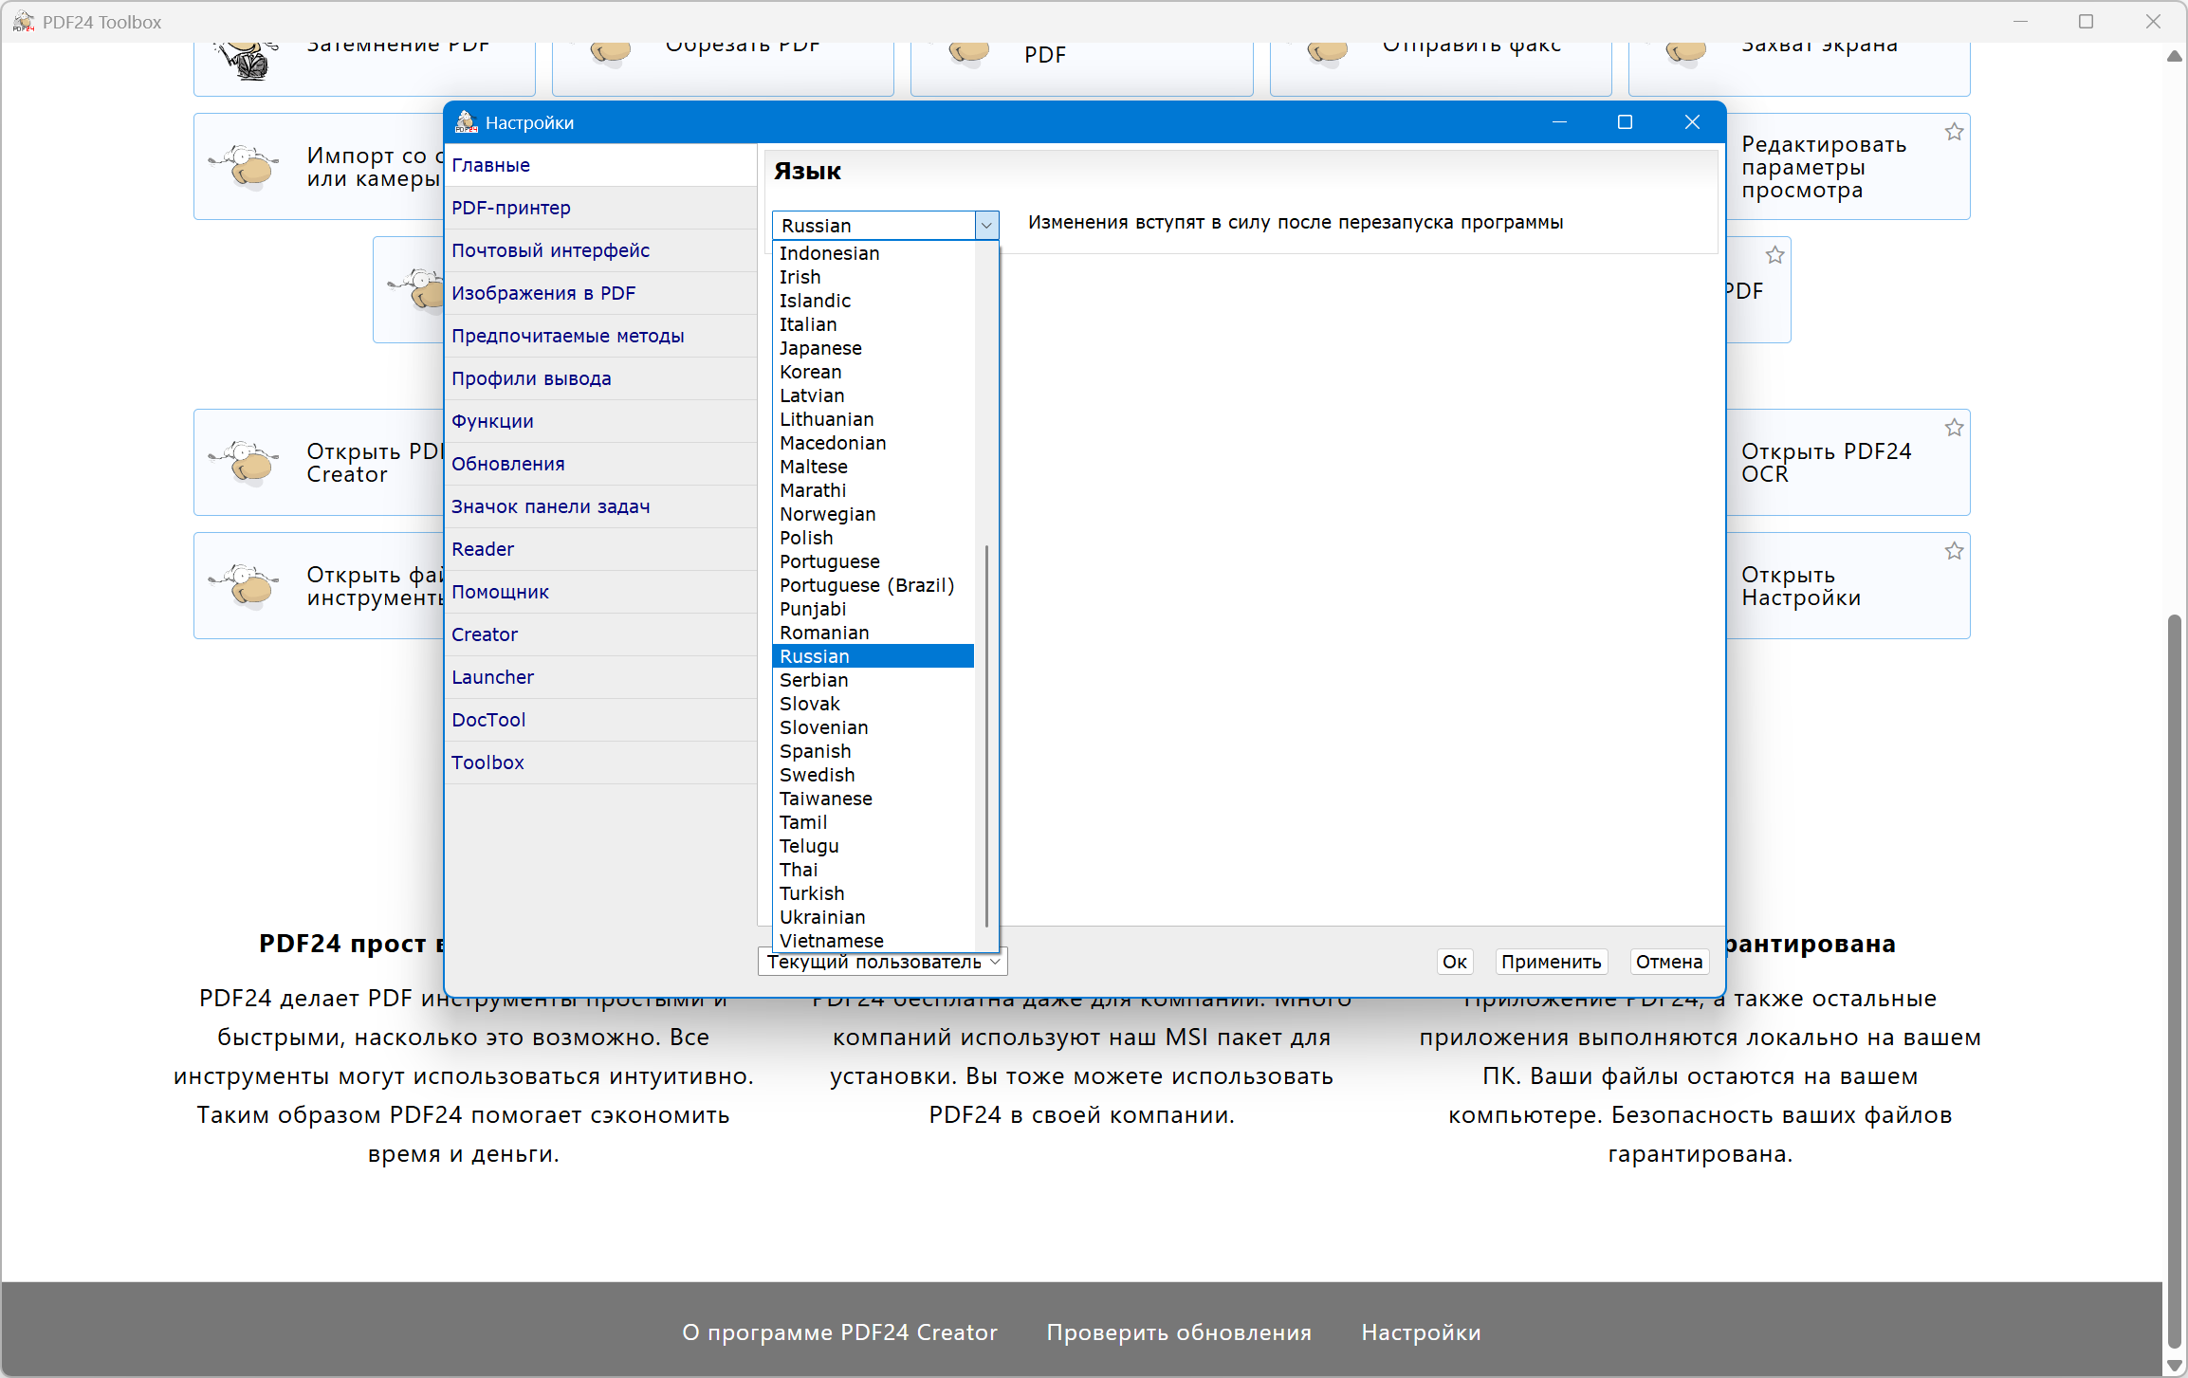
Task: Toggle favorite star on 'Открыть Настройки' tile
Action: (x=1954, y=551)
